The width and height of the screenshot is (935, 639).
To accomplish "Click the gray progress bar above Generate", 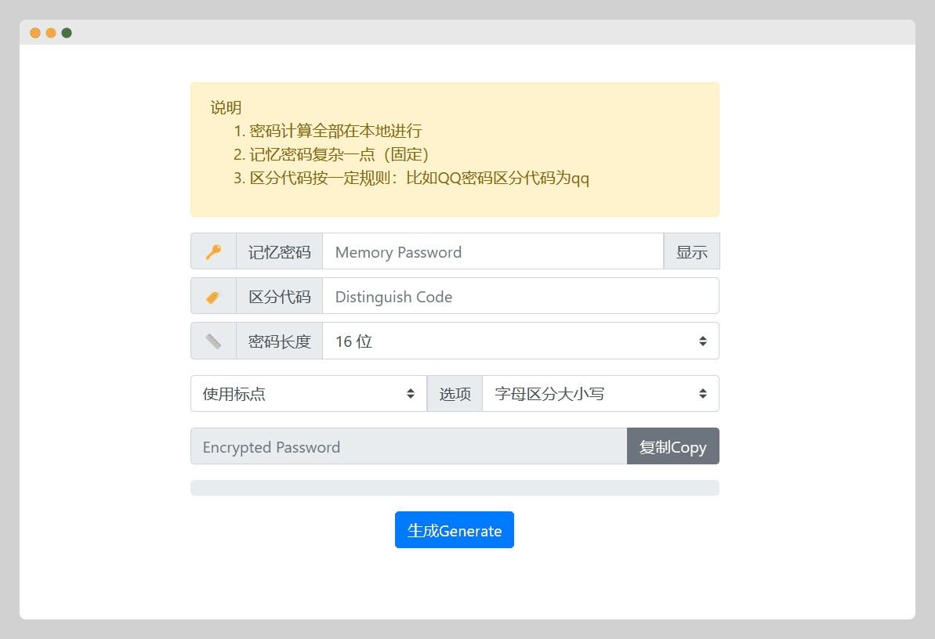I will [455, 488].
